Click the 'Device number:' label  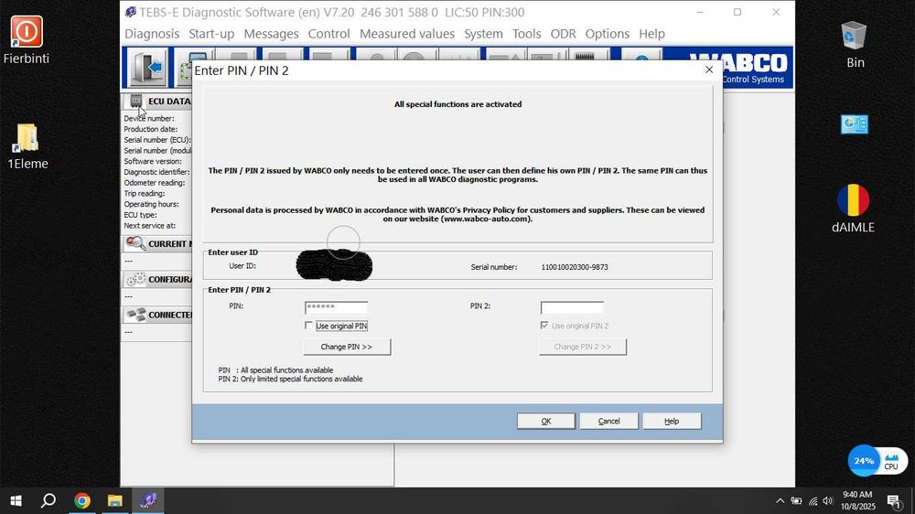pyautogui.click(x=149, y=118)
